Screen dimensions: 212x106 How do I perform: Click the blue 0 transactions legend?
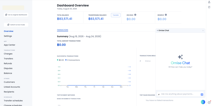tap(73, 60)
